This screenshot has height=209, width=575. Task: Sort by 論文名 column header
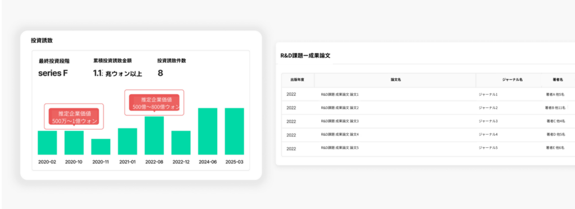[x=395, y=80]
